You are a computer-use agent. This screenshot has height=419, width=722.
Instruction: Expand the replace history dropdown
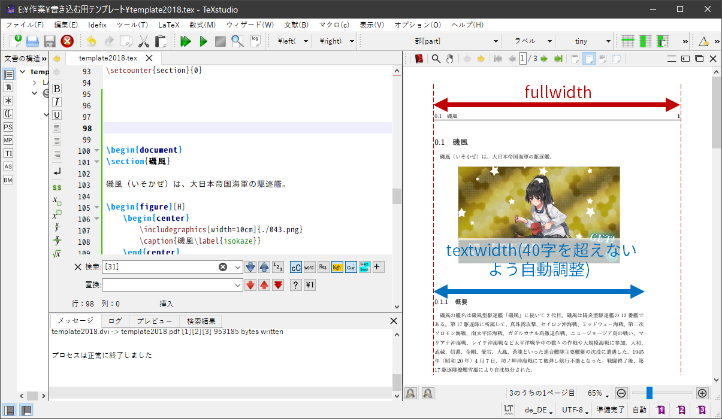238,285
